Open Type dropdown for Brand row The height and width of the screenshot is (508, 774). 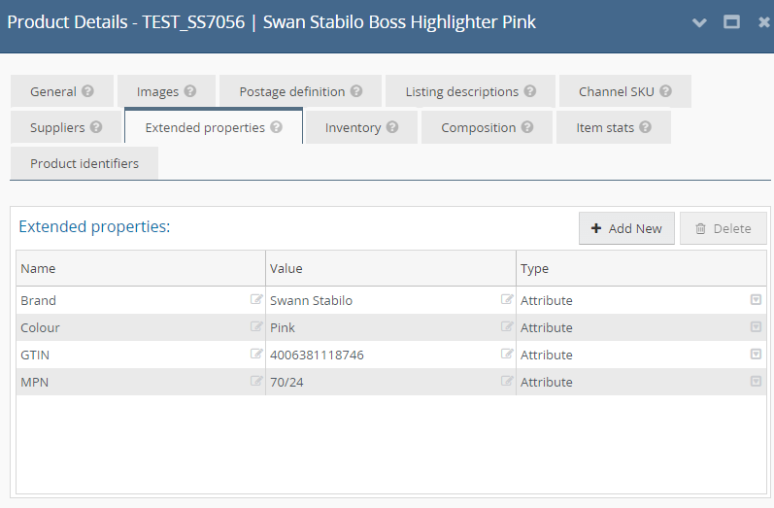pos(756,300)
